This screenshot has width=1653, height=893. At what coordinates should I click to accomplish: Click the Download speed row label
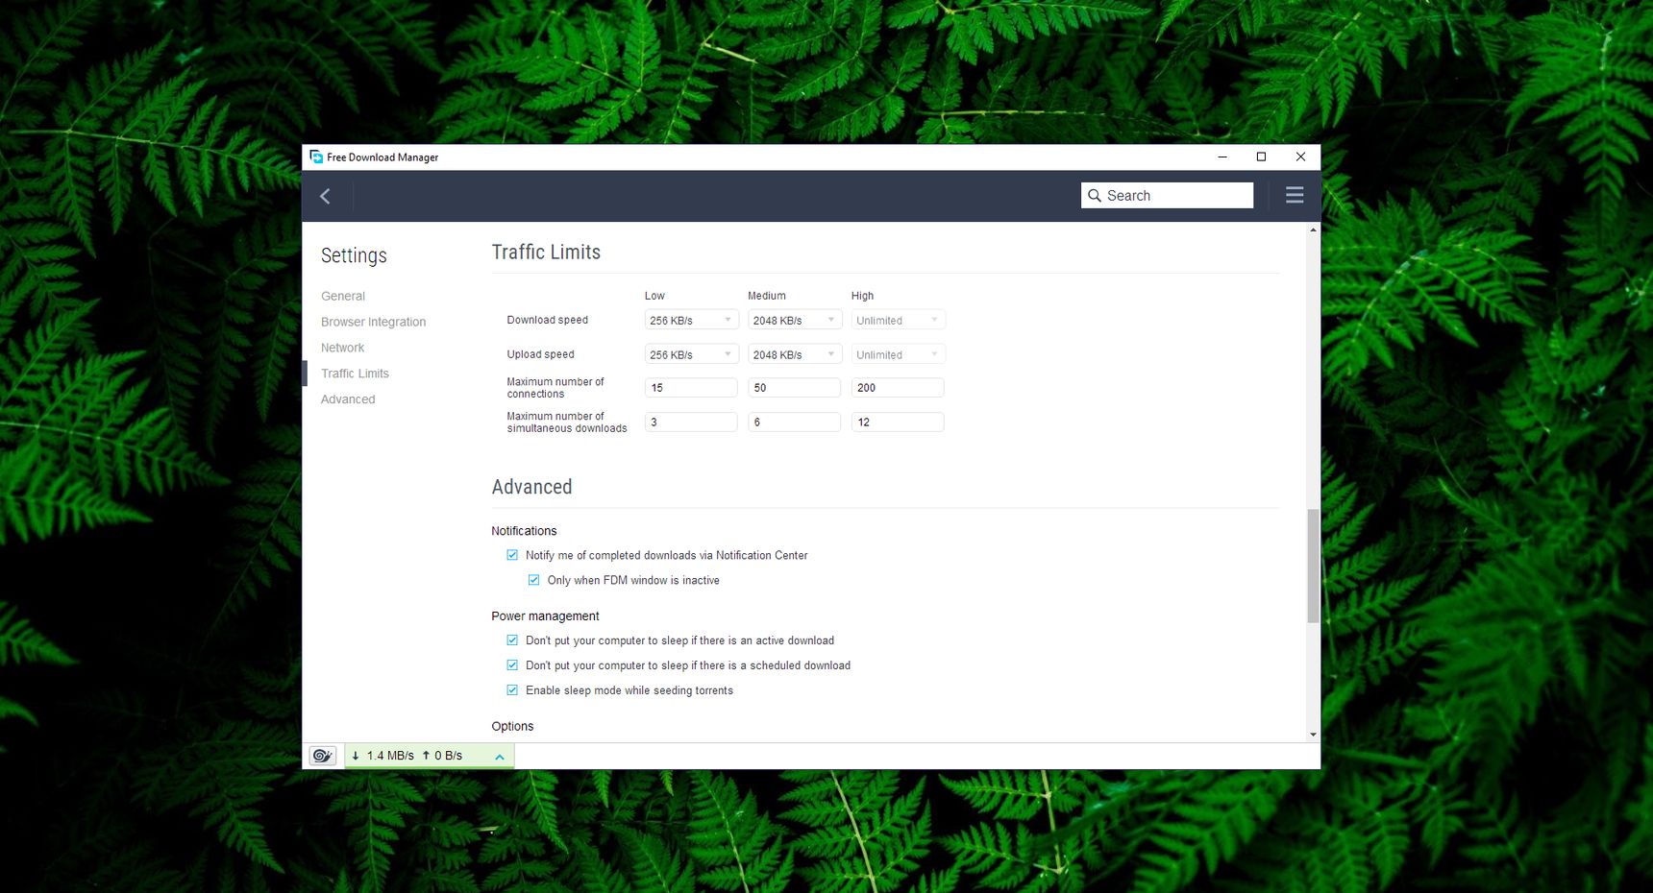pyautogui.click(x=547, y=320)
